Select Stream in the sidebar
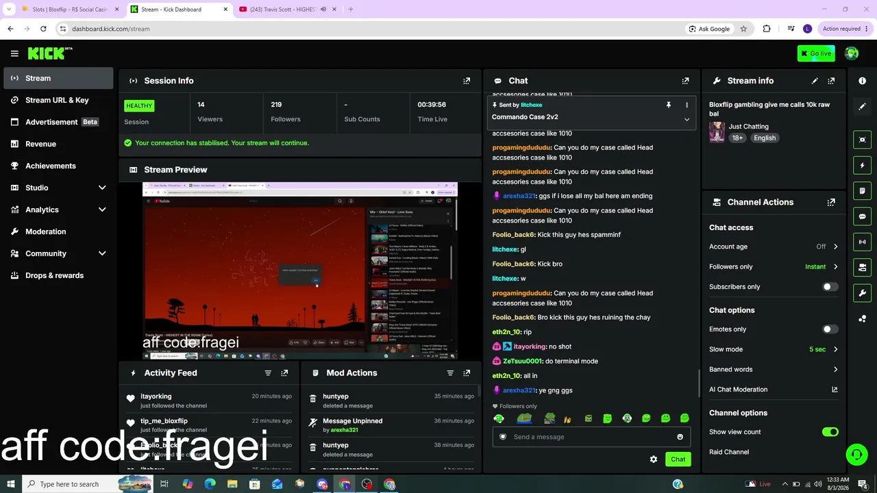The image size is (877, 493). tap(58, 78)
